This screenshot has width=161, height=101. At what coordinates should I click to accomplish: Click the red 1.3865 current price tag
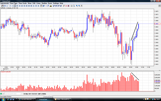(x=157, y=24)
